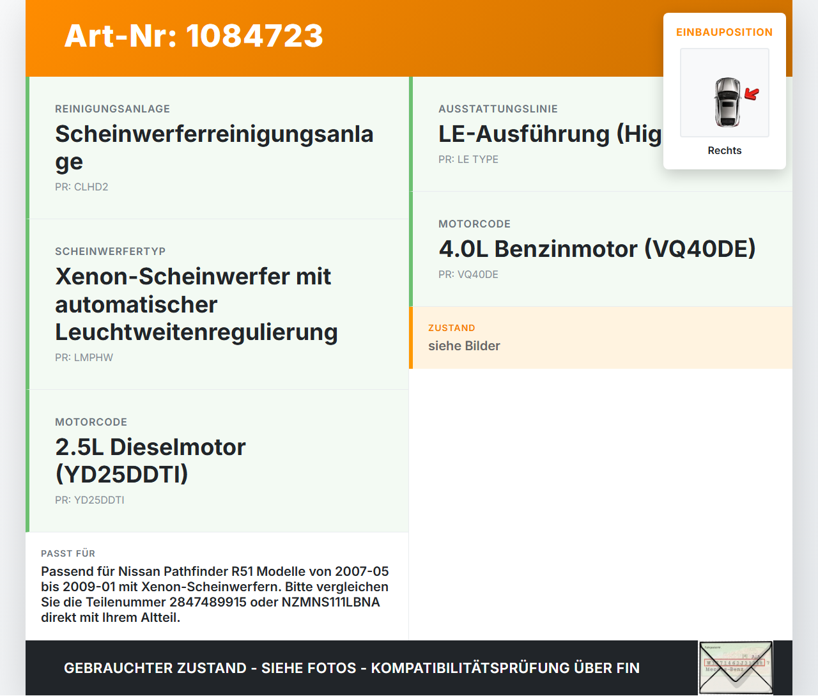Select the 2.5L Dieselmotor (YD25DDTI) value
This screenshot has width=818, height=696.
pos(150,460)
